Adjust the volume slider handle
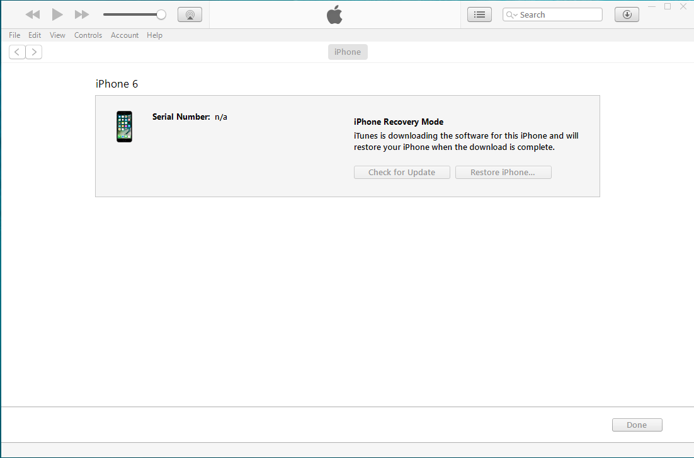Image resolution: width=694 pixels, height=458 pixels. (162, 14)
